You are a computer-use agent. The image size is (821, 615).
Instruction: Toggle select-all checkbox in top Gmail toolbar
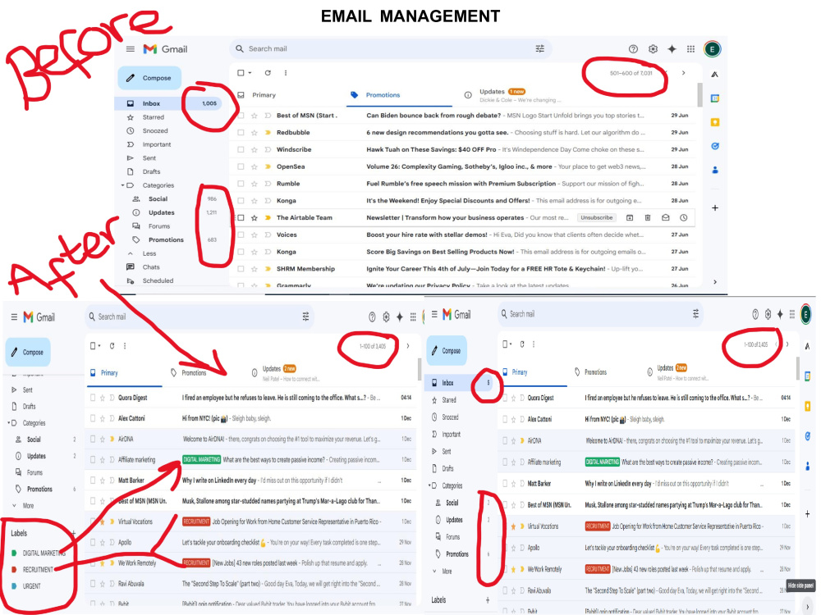[241, 73]
